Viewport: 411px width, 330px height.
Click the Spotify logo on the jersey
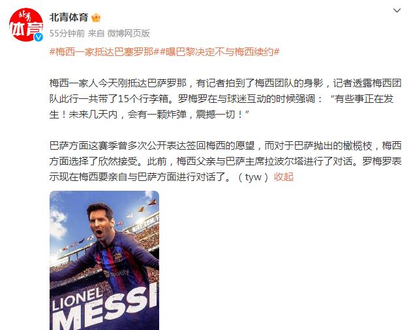(x=116, y=273)
